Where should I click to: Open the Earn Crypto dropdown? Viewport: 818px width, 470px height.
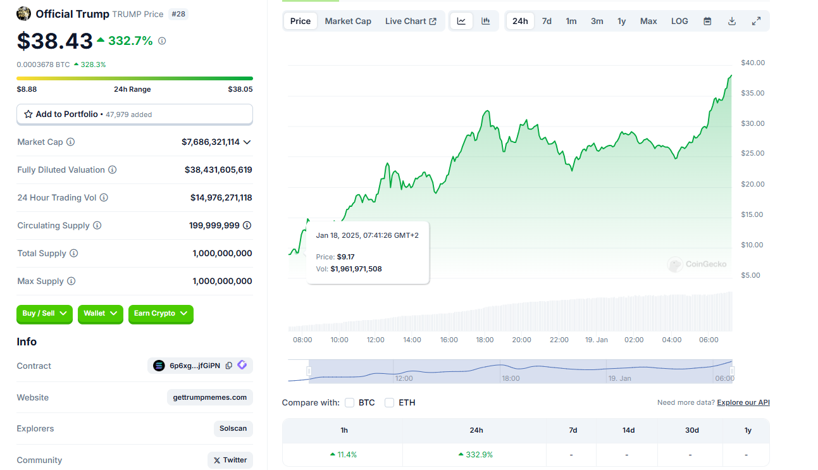point(161,314)
